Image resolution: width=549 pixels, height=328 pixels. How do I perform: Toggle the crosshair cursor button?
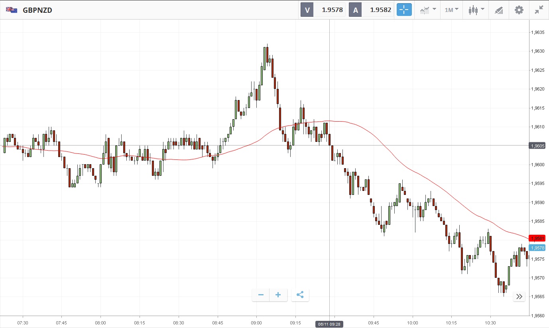point(404,10)
